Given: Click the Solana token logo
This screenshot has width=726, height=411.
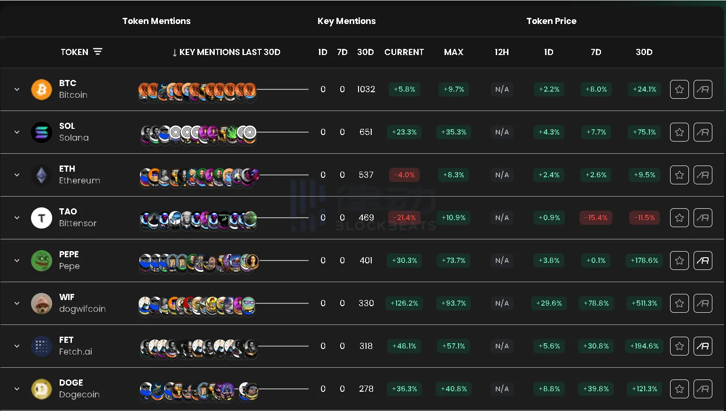Looking at the screenshot, I should pyautogui.click(x=41, y=132).
